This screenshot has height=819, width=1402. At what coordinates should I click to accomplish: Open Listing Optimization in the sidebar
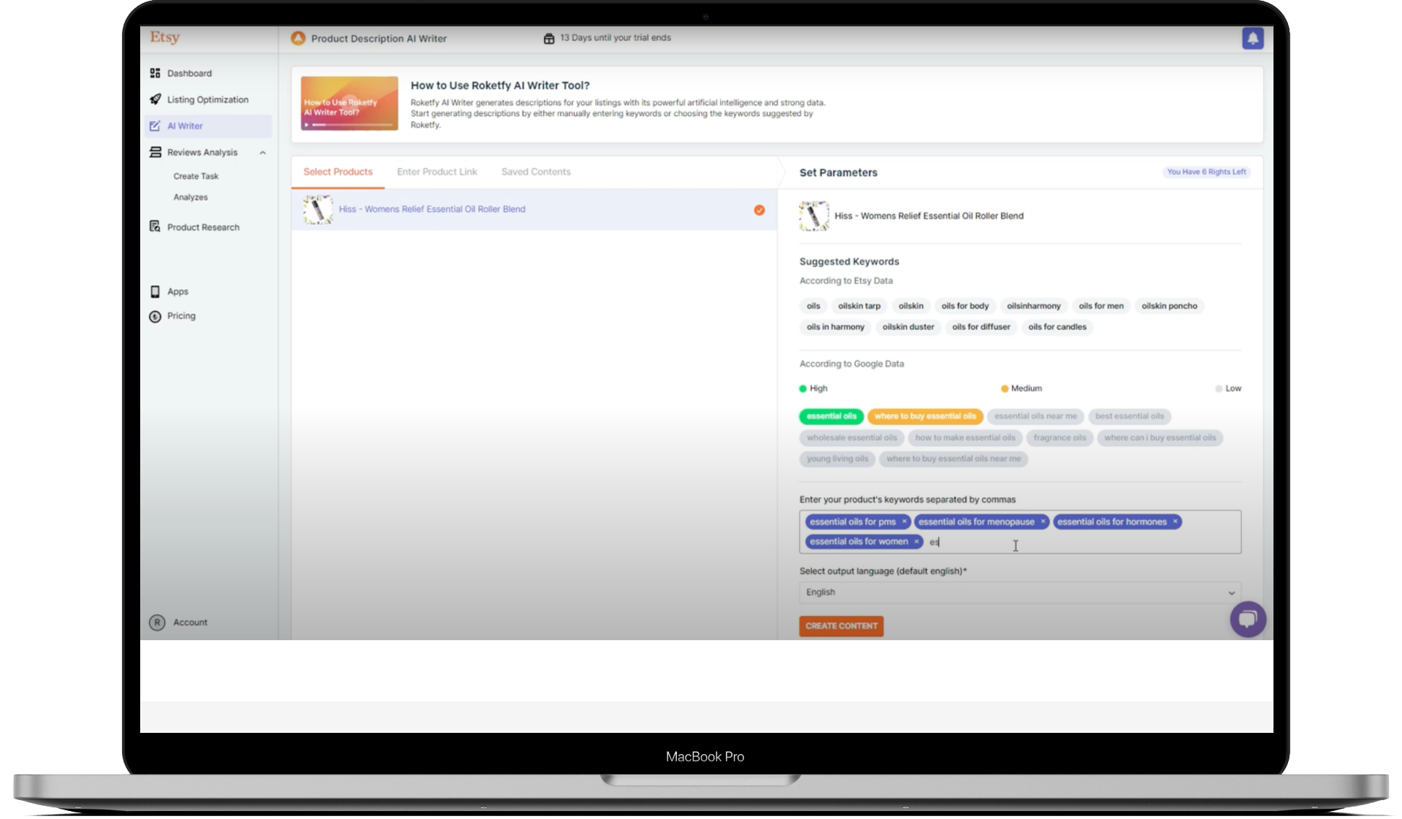[x=208, y=99]
